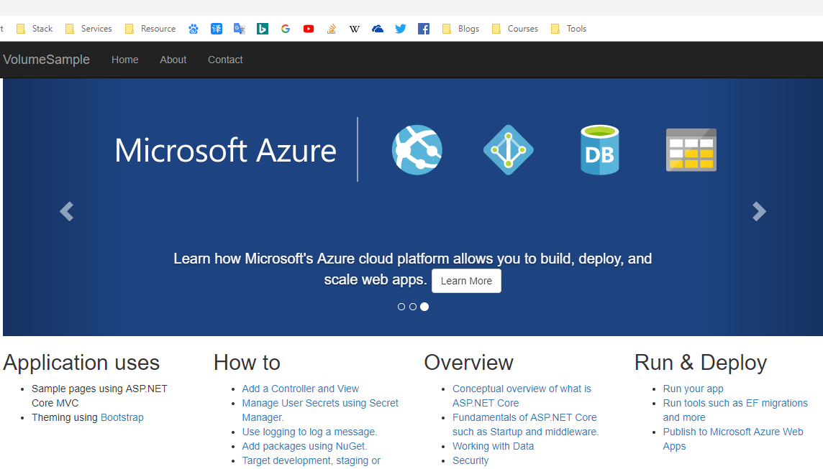Open the Security link
This screenshot has height=469, width=823.
[470, 460]
